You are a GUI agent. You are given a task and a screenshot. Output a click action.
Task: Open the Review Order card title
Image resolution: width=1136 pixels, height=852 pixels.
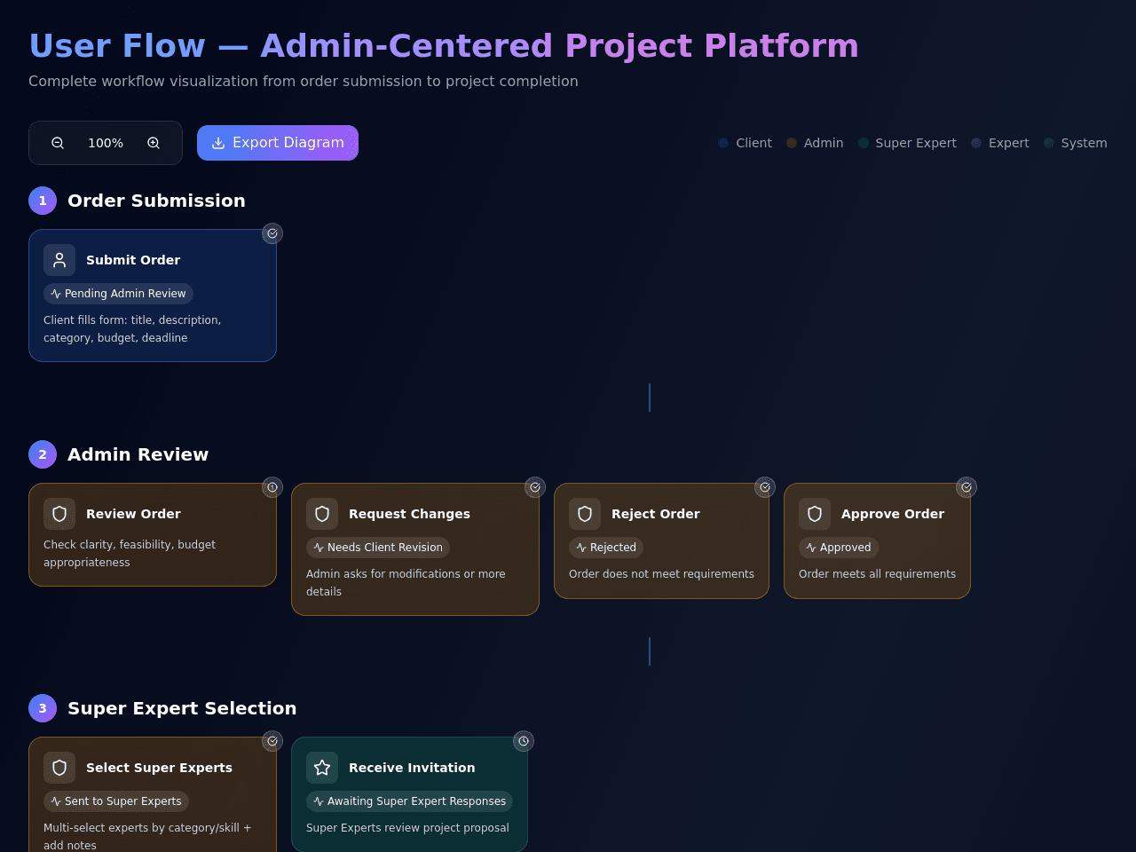[133, 514]
